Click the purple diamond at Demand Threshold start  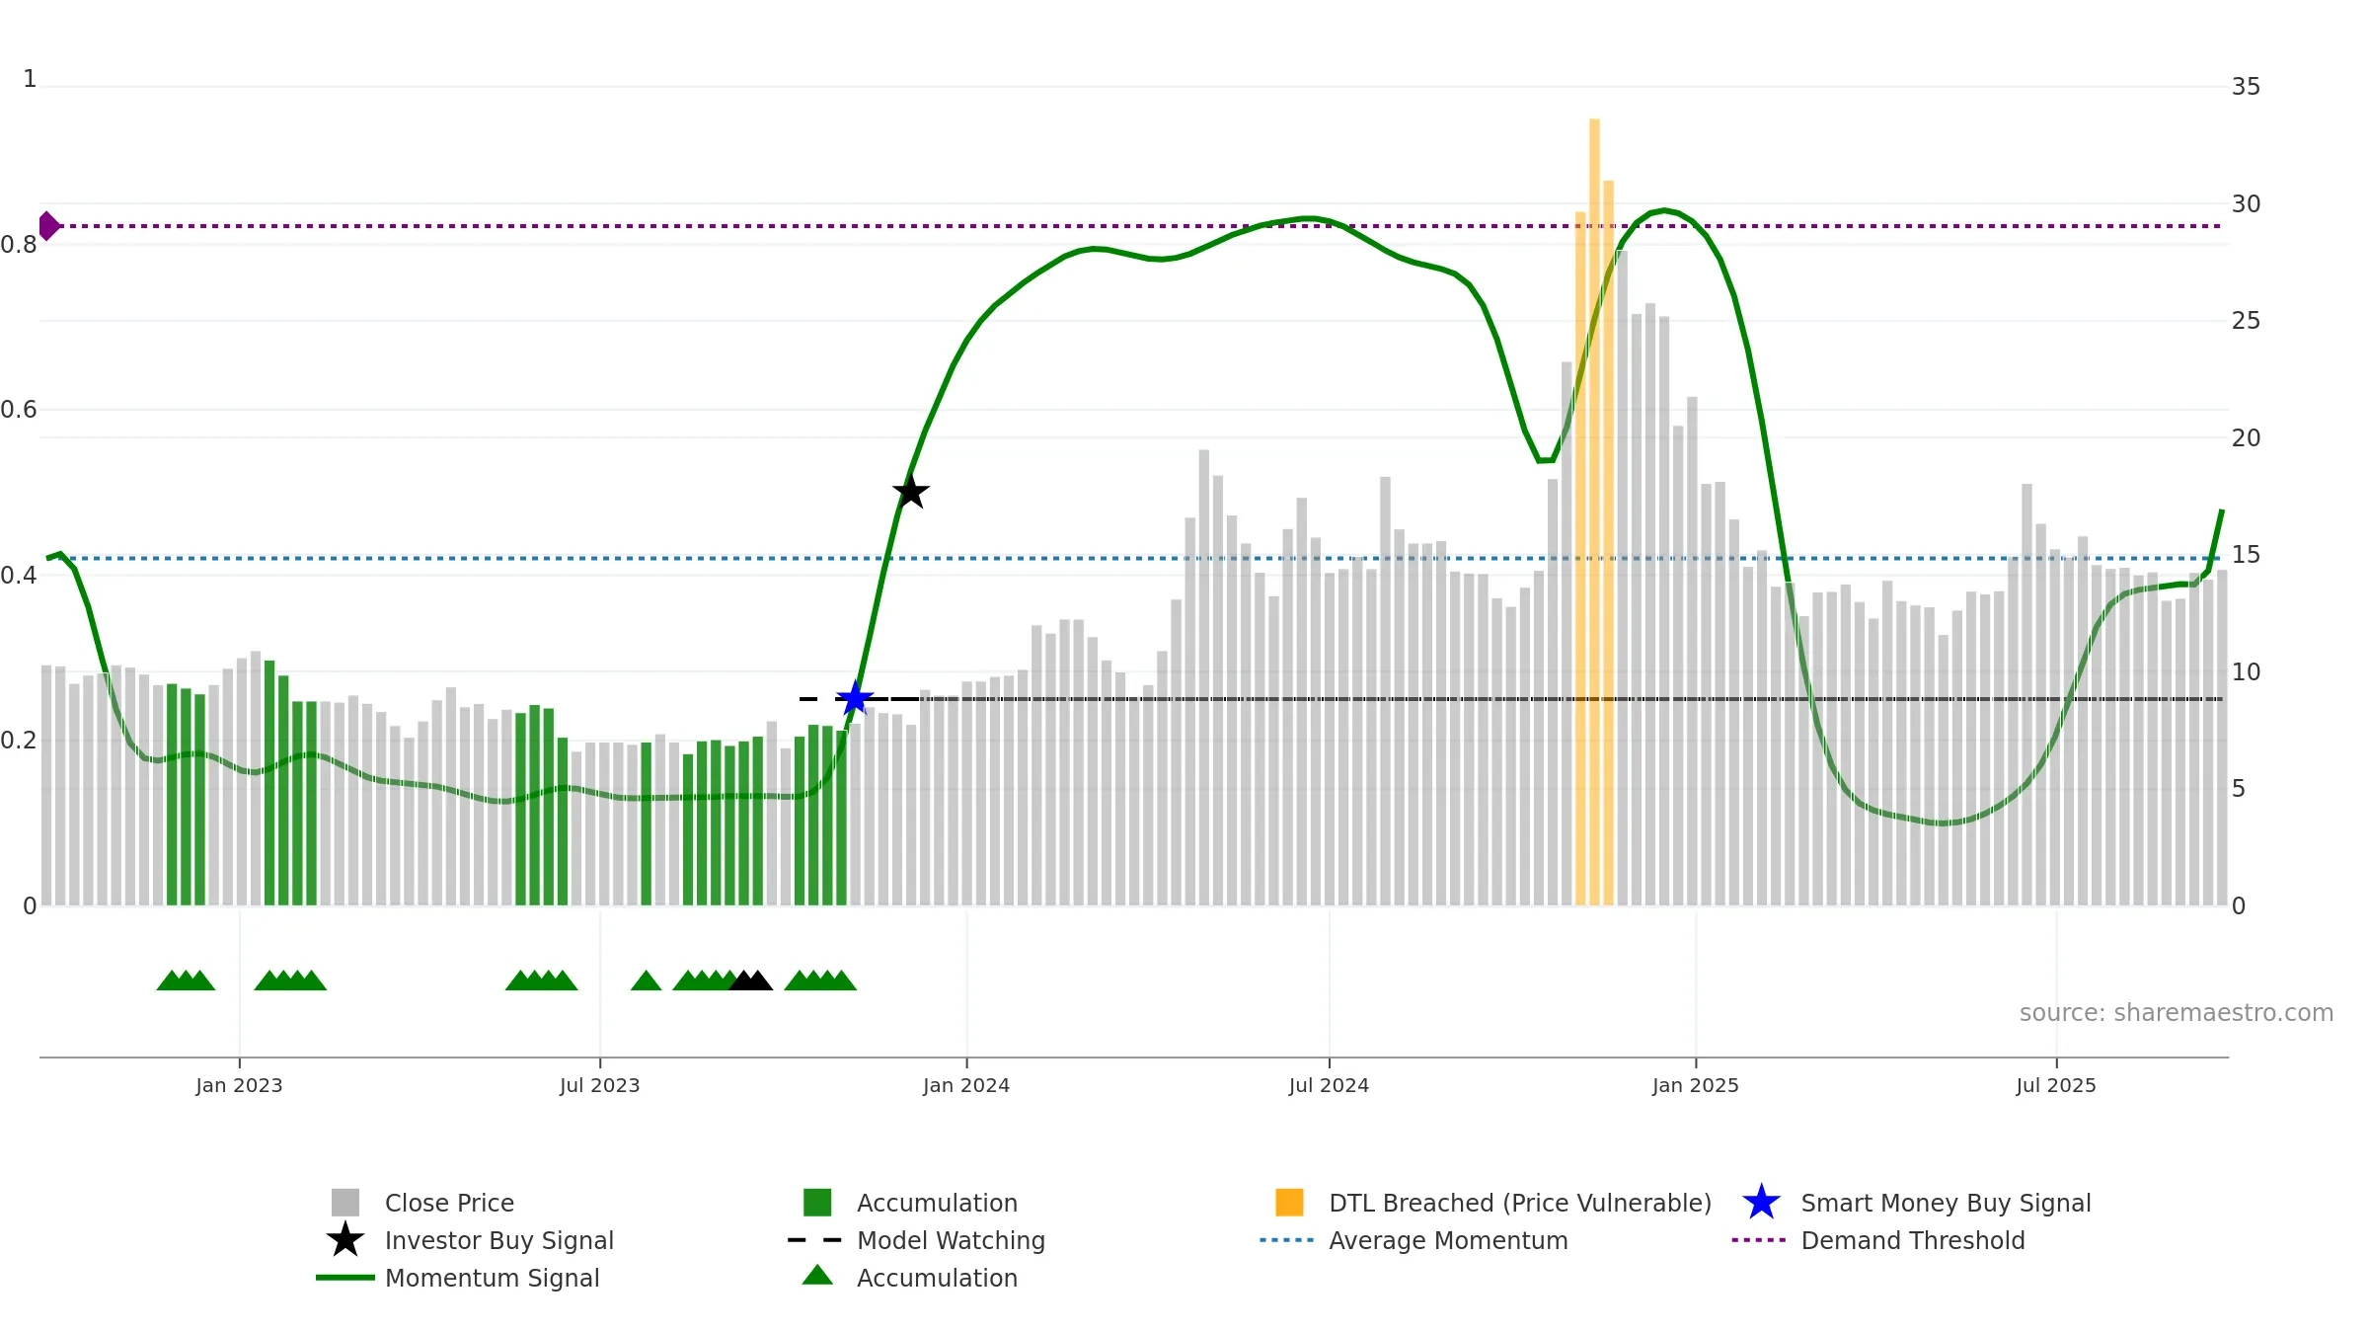48,226
